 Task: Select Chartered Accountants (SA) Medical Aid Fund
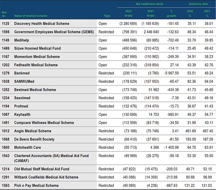click(x=51, y=158)
